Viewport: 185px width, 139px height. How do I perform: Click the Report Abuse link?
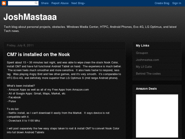(60, 3)
